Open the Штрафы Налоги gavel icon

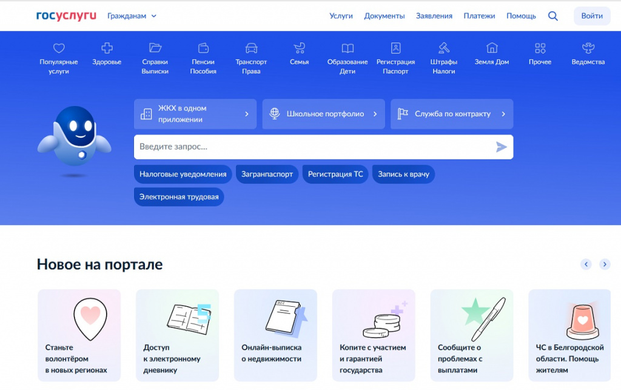(443, 48)
